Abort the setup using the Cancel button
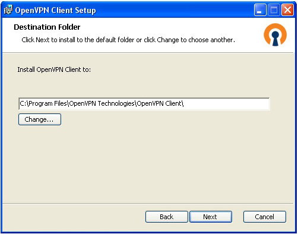Image resolution: width=298 pixels, height=234 pixels. coord(265,217)
